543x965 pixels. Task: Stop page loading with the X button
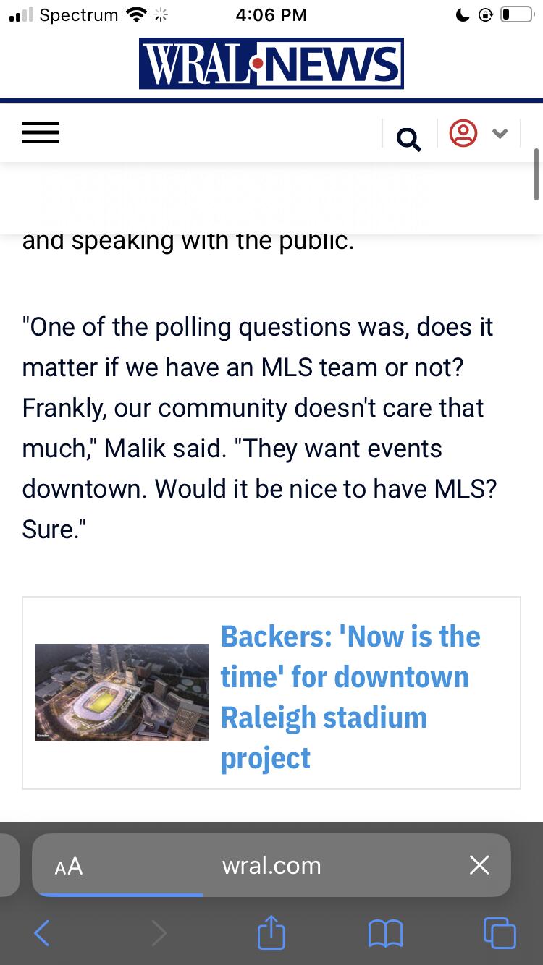tap(479, 865)
